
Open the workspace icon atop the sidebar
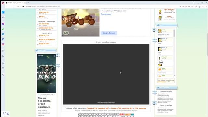click(3, 12)
